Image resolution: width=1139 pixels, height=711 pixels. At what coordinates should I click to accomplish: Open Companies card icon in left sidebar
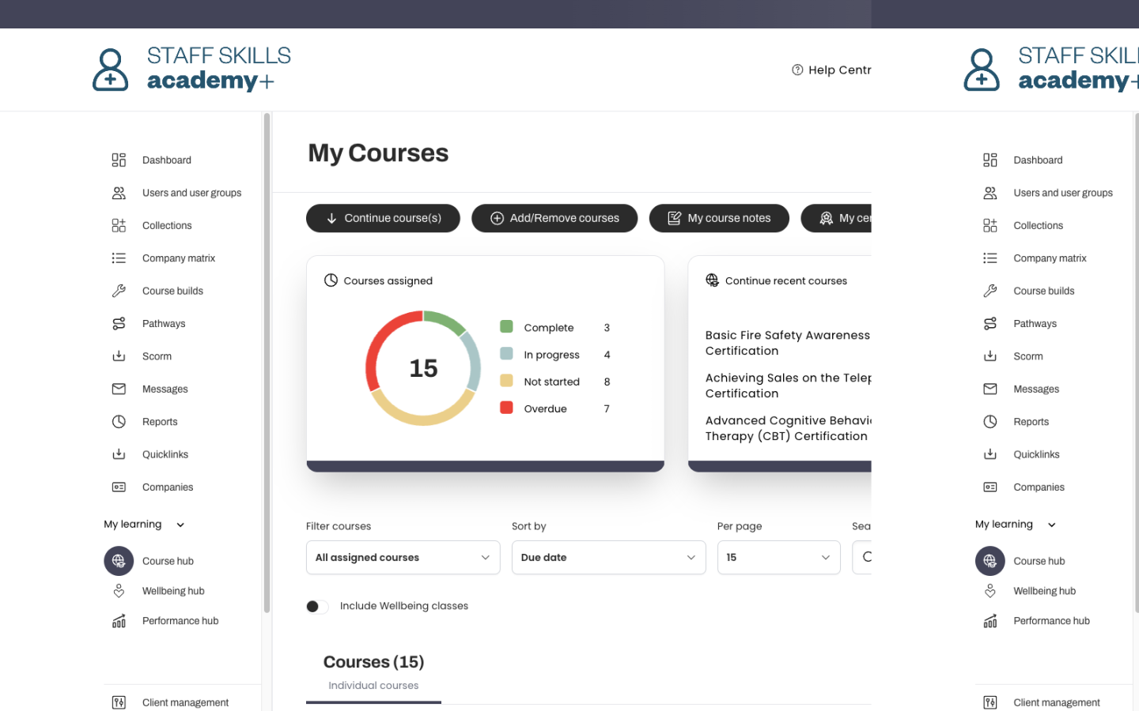tap(119, 487)
